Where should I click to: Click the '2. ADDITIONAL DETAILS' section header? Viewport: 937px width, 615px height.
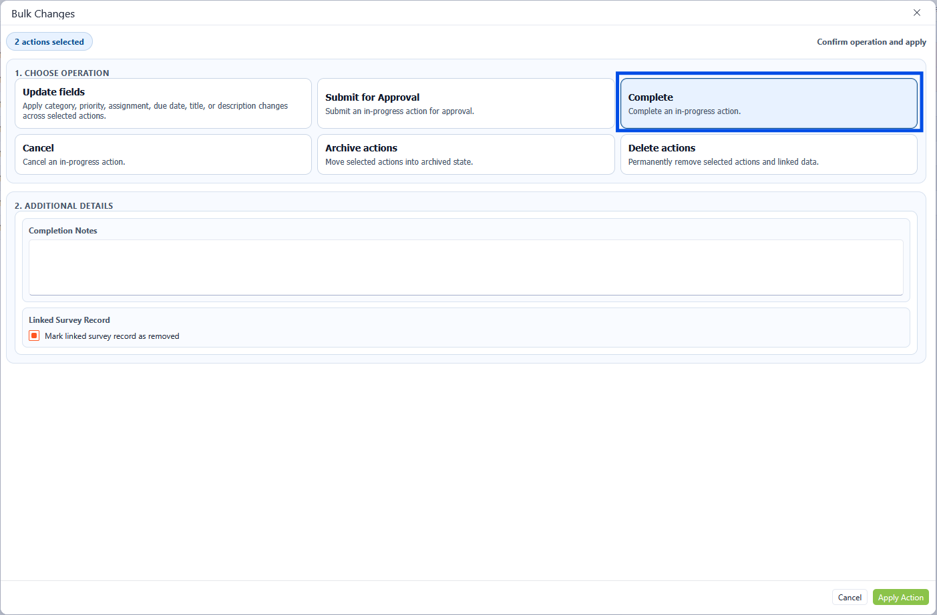tap(64, 206)
